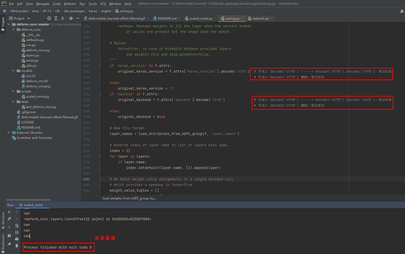Open the Tools menu
405x254 pixels.
pyautogui.click(x=93, y=4)
